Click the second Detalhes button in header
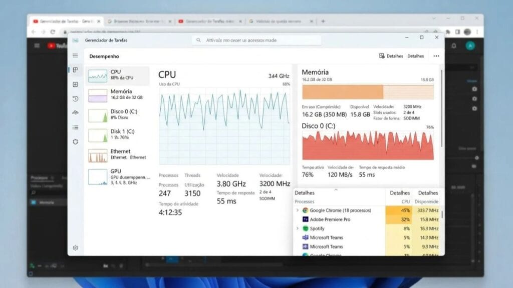The image size is (513, 288). [x=415, y=56]
